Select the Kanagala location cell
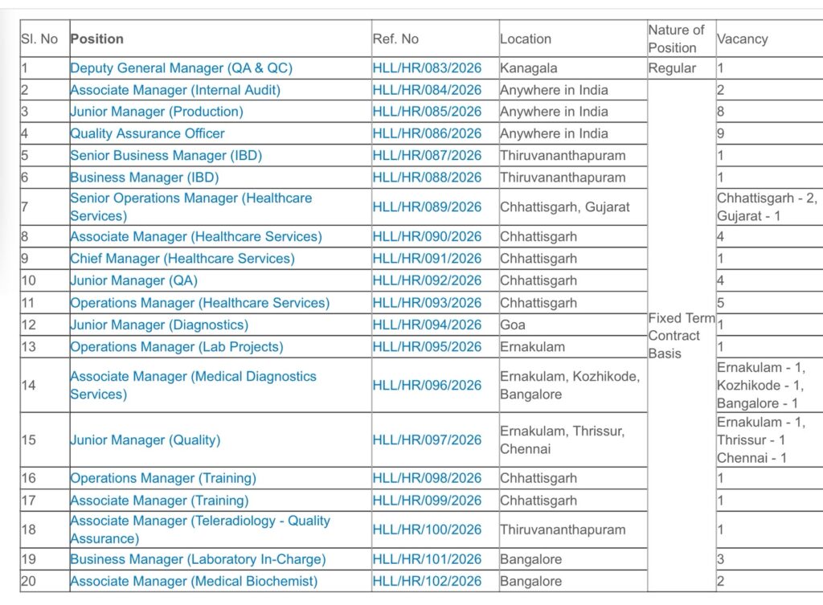The height and width of the screenshot is (605, 823). pos(573,68)
